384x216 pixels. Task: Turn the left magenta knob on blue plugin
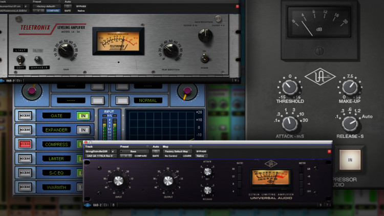pos(32,91)
